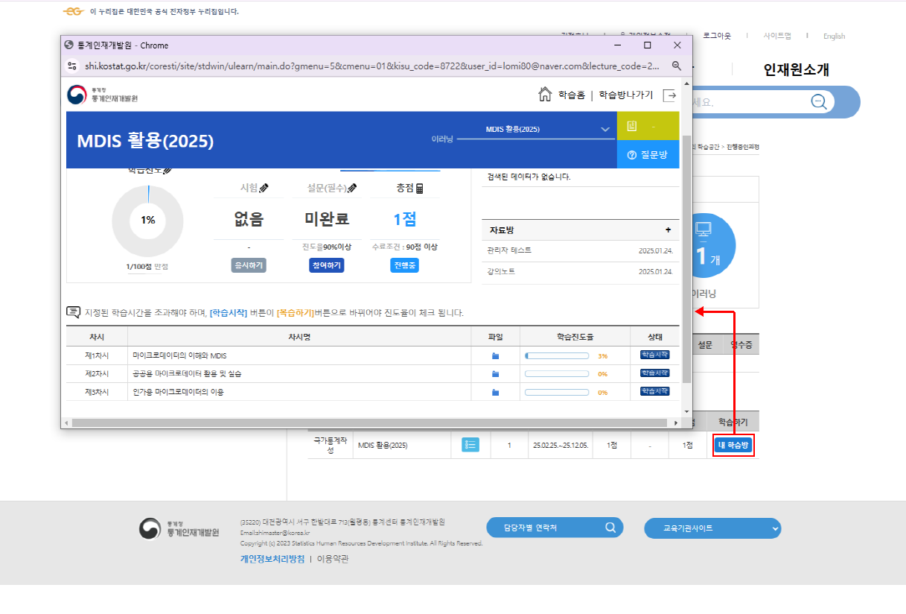Click the zoom magnifier icon in the Chrome address bar
906x614 pixels.
click(677, 66)
